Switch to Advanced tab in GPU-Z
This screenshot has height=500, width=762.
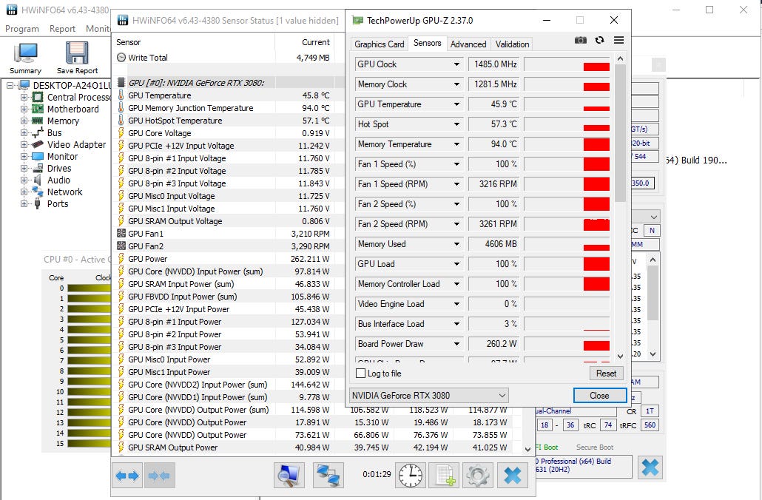coord(468,44)
